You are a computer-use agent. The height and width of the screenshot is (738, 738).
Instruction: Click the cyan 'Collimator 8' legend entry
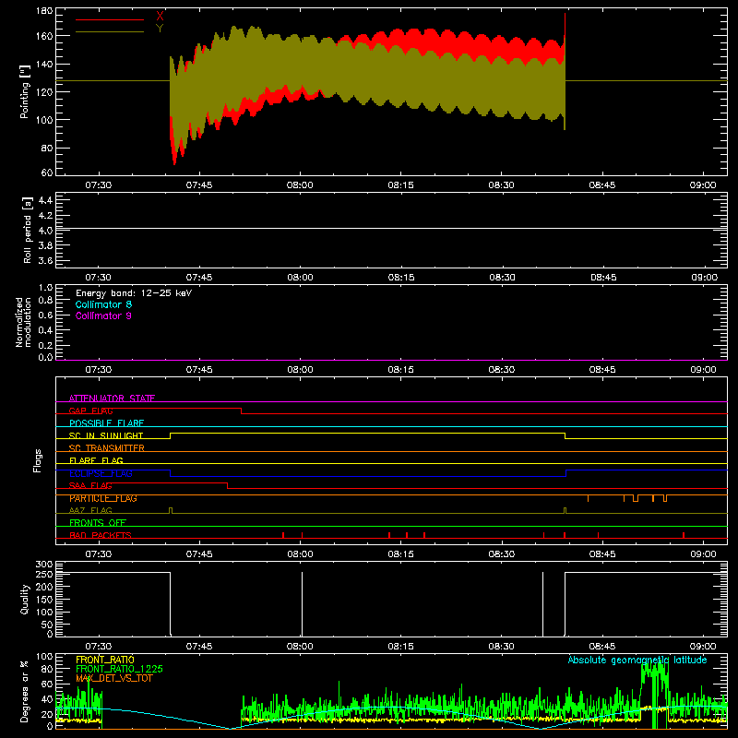click(103, 304)
